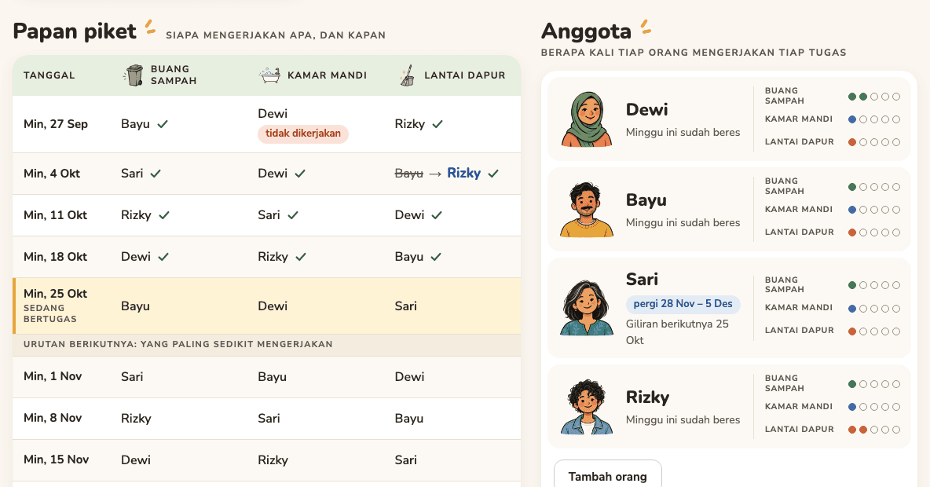
Task: Click Bayu in the 1 Nov Kamar Mandi cell
Action: pyautogui.click(x=273, y=377)
